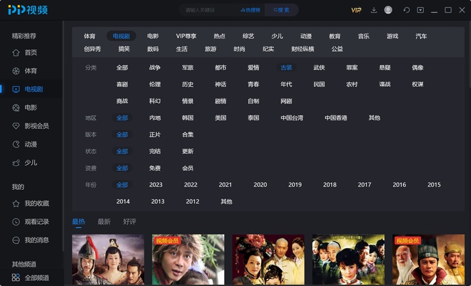
Task: Sort results by 最新
Action: click(x=104, y=221)
